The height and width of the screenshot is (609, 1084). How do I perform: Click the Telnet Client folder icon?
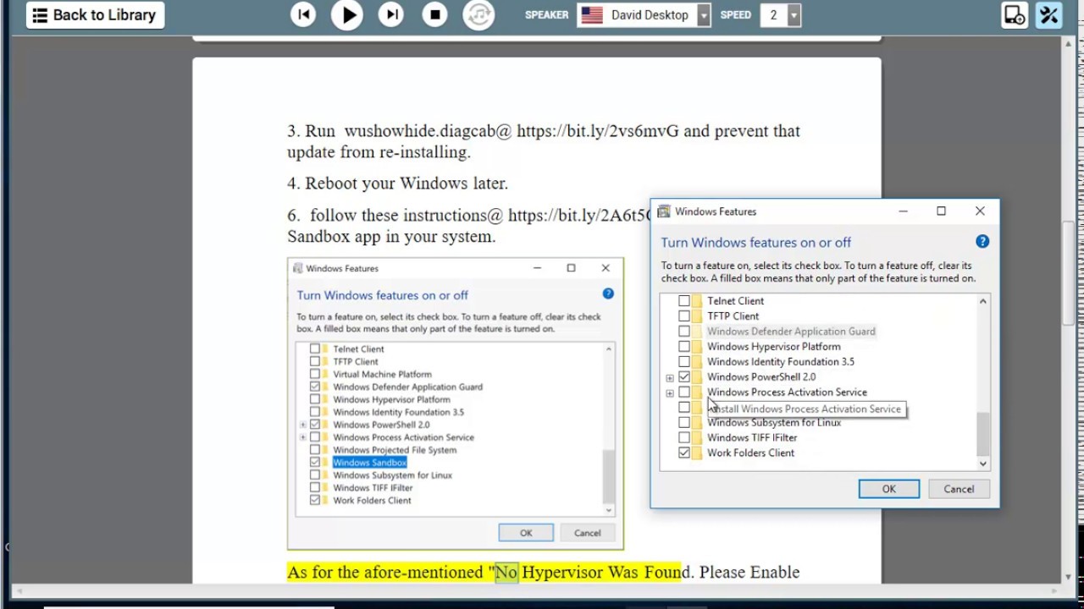click(x=697, y=301)
